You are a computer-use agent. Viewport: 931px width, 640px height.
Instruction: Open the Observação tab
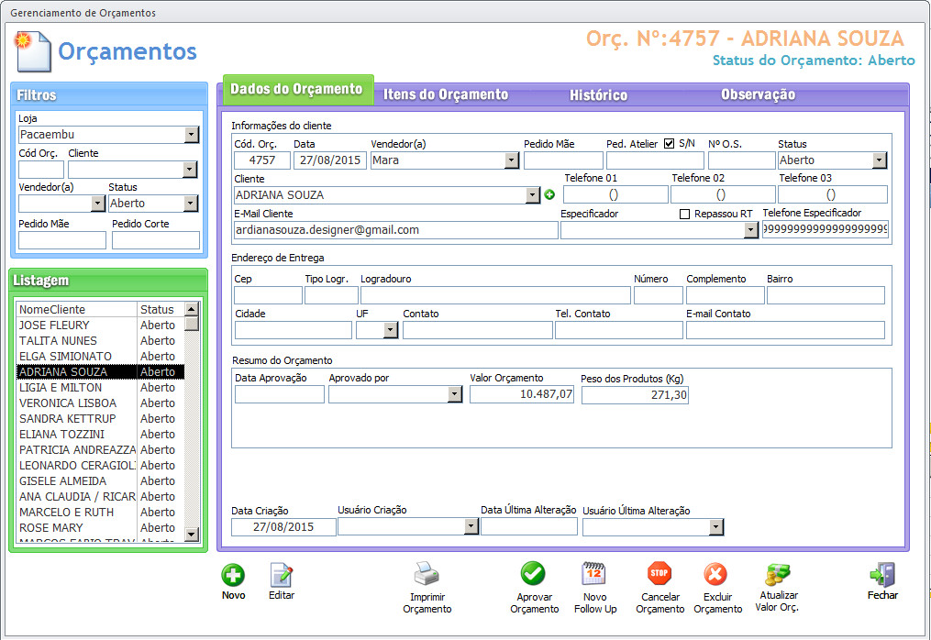coord(759,94)
